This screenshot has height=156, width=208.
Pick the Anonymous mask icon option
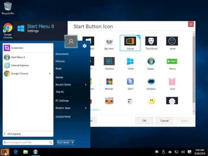[x=151, y=43]
